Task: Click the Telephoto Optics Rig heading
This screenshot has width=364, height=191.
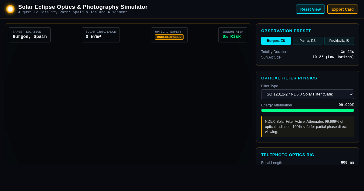Action: (288, 155)
